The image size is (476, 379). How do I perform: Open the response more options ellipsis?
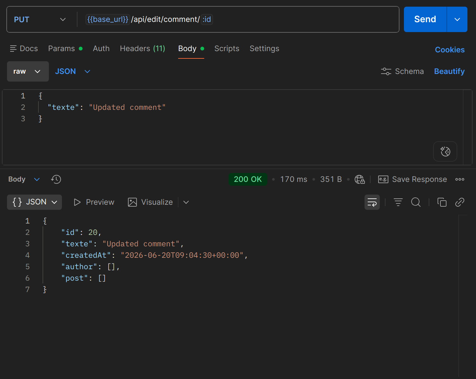[x=459, y=179]
